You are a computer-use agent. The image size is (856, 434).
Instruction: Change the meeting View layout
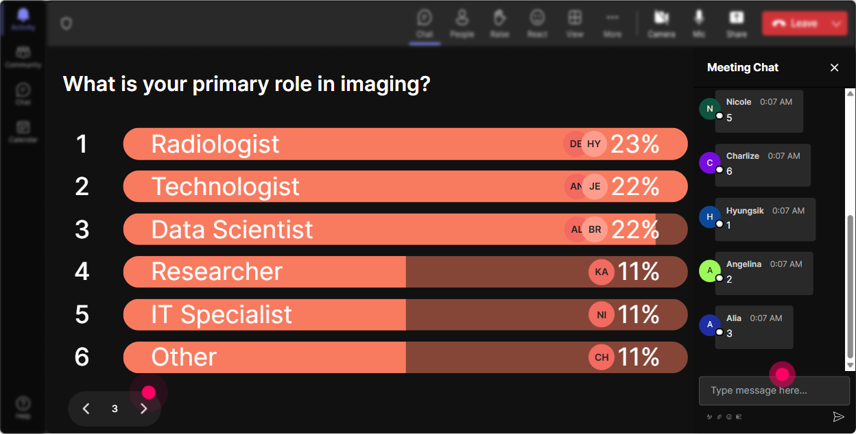pyautogui.click(x=575, y=23)
